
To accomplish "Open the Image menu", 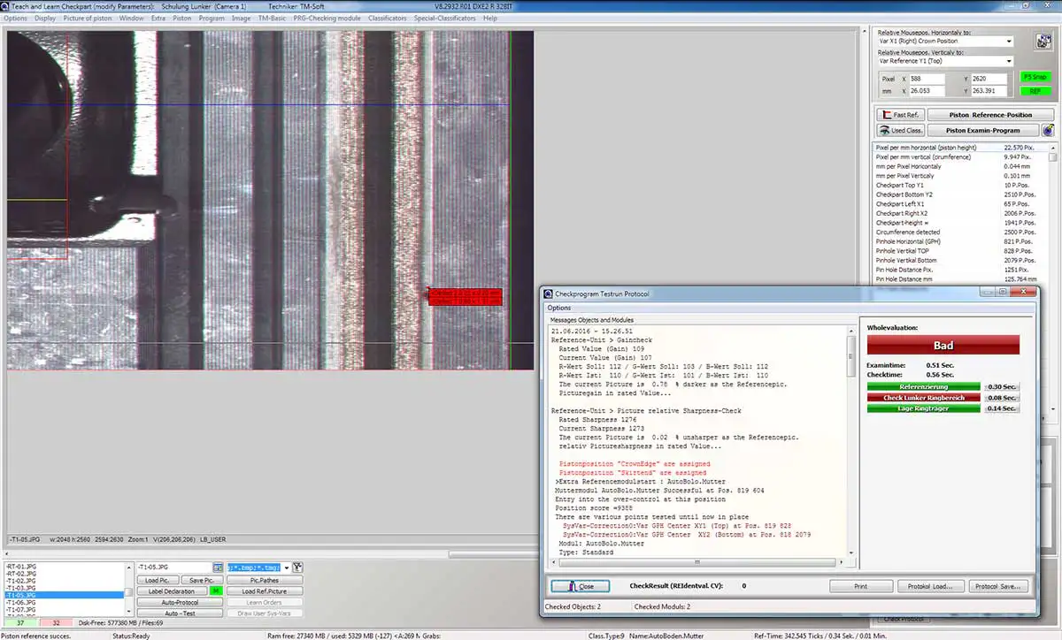I will click(241, 18).
